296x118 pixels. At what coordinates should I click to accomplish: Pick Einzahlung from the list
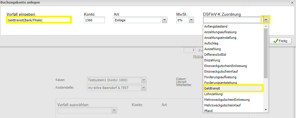coord(233,60)
